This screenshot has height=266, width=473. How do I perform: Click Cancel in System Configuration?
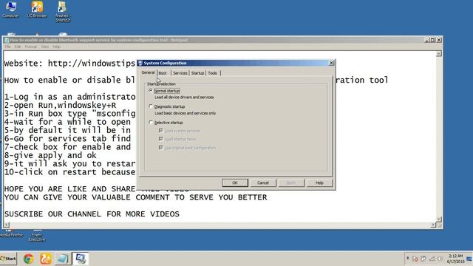point(263,183)
